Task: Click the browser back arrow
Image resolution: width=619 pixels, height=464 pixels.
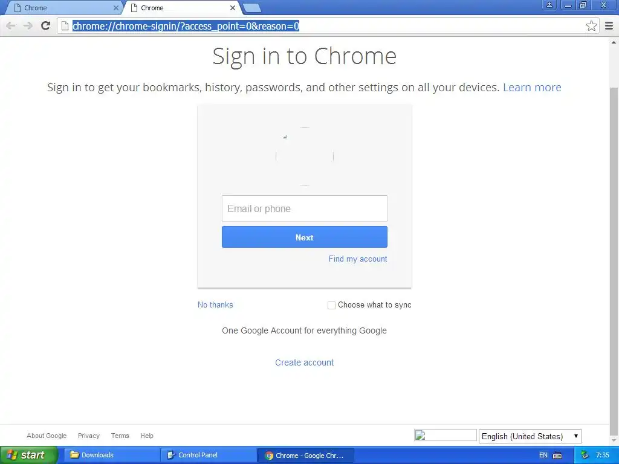Action: 11,26
